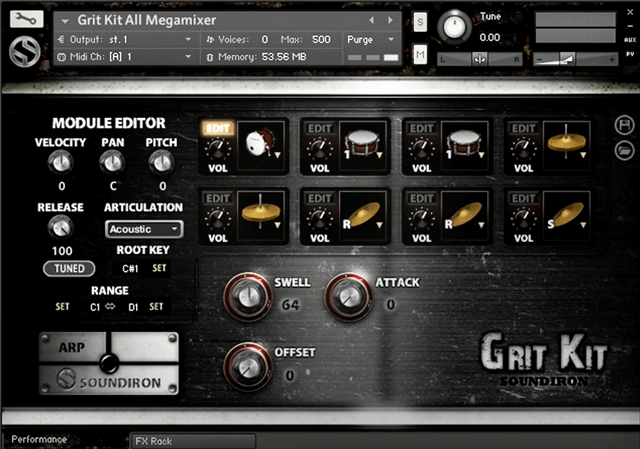Click the Soundiron S logo icon
Viewport: 640px width, 449px height.
[25, 52]
